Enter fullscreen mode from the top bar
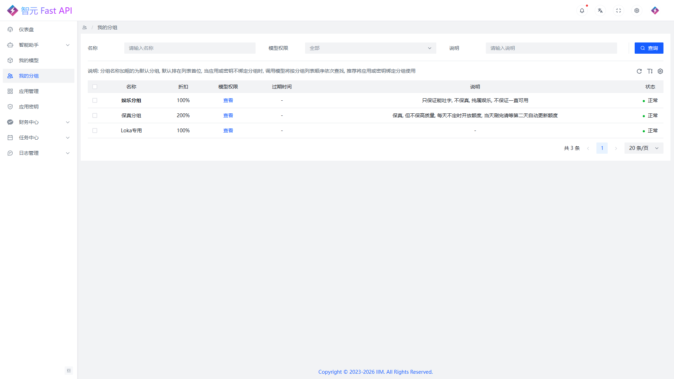 point(619,11)
